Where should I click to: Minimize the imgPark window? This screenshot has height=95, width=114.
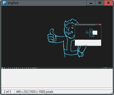click(x=91, y=3)
